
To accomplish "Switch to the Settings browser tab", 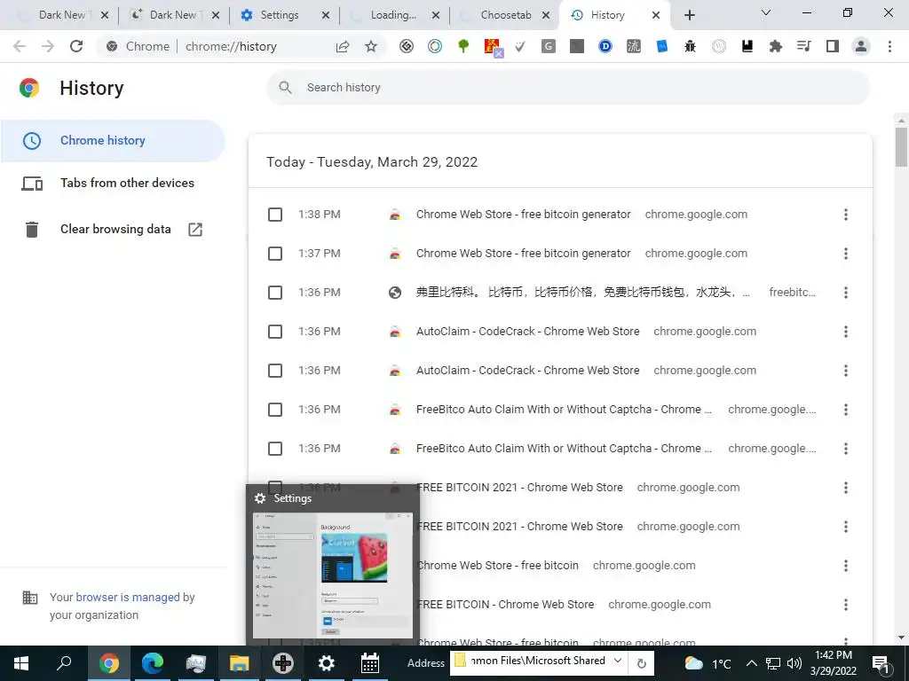I will pos(280,15).
